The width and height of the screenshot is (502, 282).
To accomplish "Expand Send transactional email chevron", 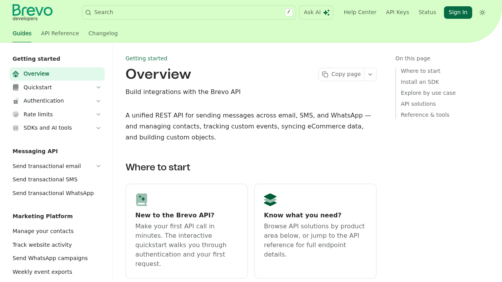I will 98,166.
